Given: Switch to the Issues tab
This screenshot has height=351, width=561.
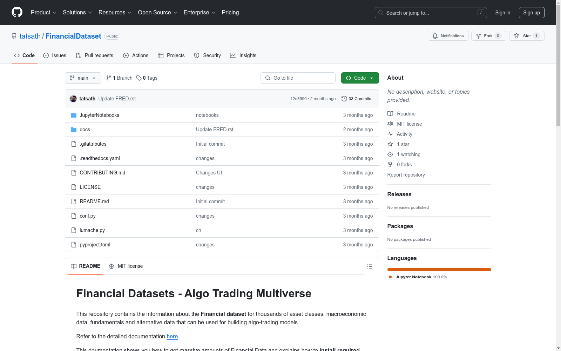Looking at the screenshot, I should [x=55, y=55].
